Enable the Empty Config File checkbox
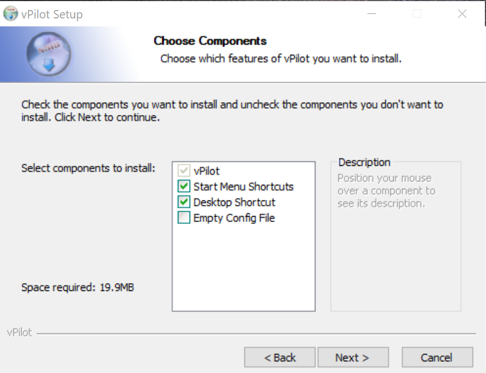Screen dimensions: 486x373 tap(184, 218)
